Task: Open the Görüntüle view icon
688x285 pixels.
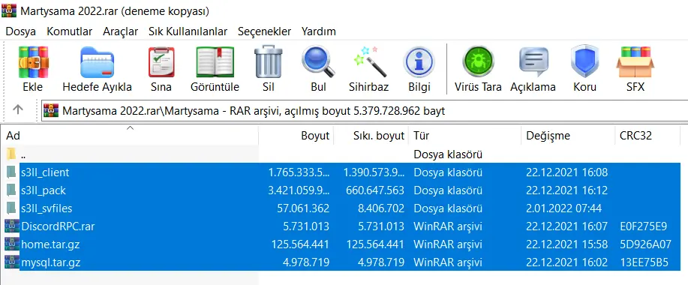Action: click(215, 62)
